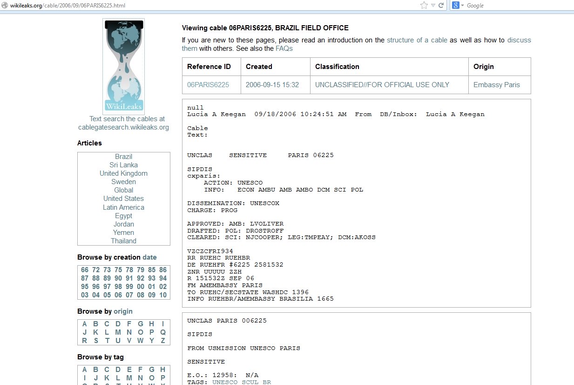Click the Google search engine icon

pos(456,5)
